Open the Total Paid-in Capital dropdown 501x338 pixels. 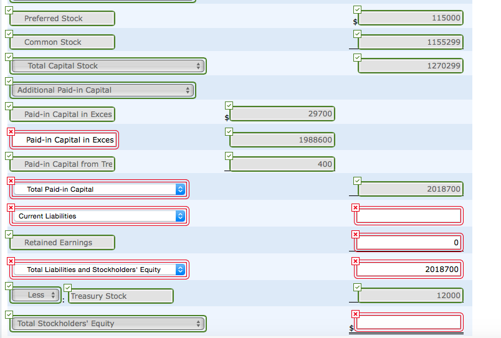tap(99, 189)
